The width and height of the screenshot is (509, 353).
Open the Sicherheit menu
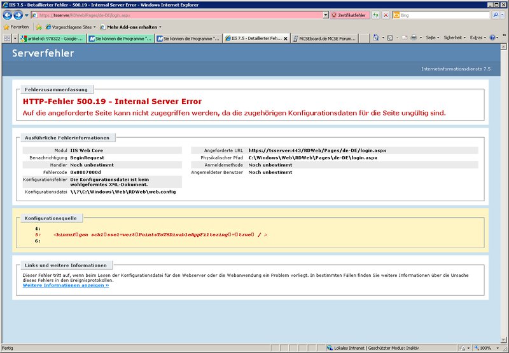pos(454,38)
